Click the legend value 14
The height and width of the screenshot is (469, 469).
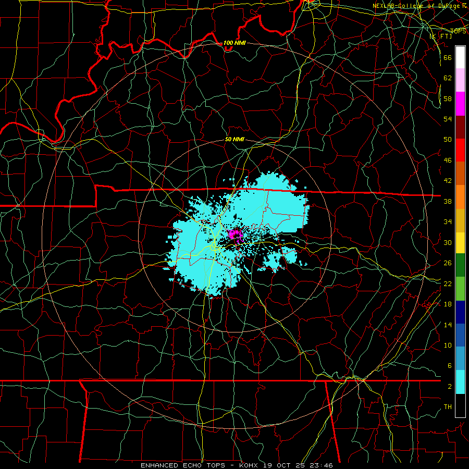[x=448, y=325]
